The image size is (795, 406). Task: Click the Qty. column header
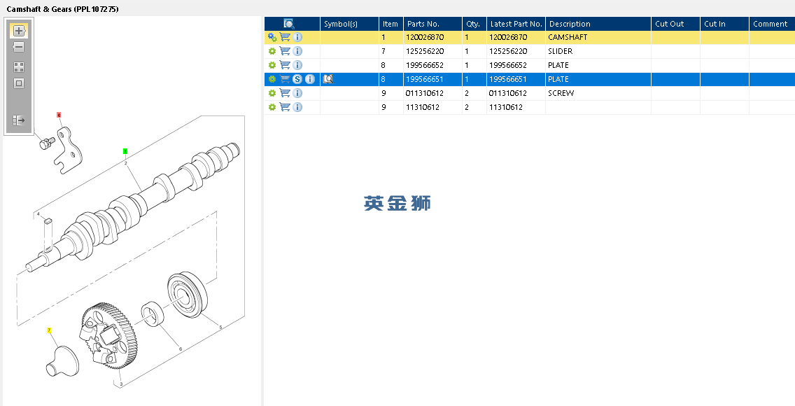click(x=474, y=24)
